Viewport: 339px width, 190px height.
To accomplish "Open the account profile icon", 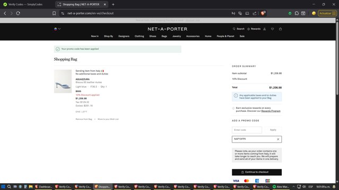I will point(265,29).
